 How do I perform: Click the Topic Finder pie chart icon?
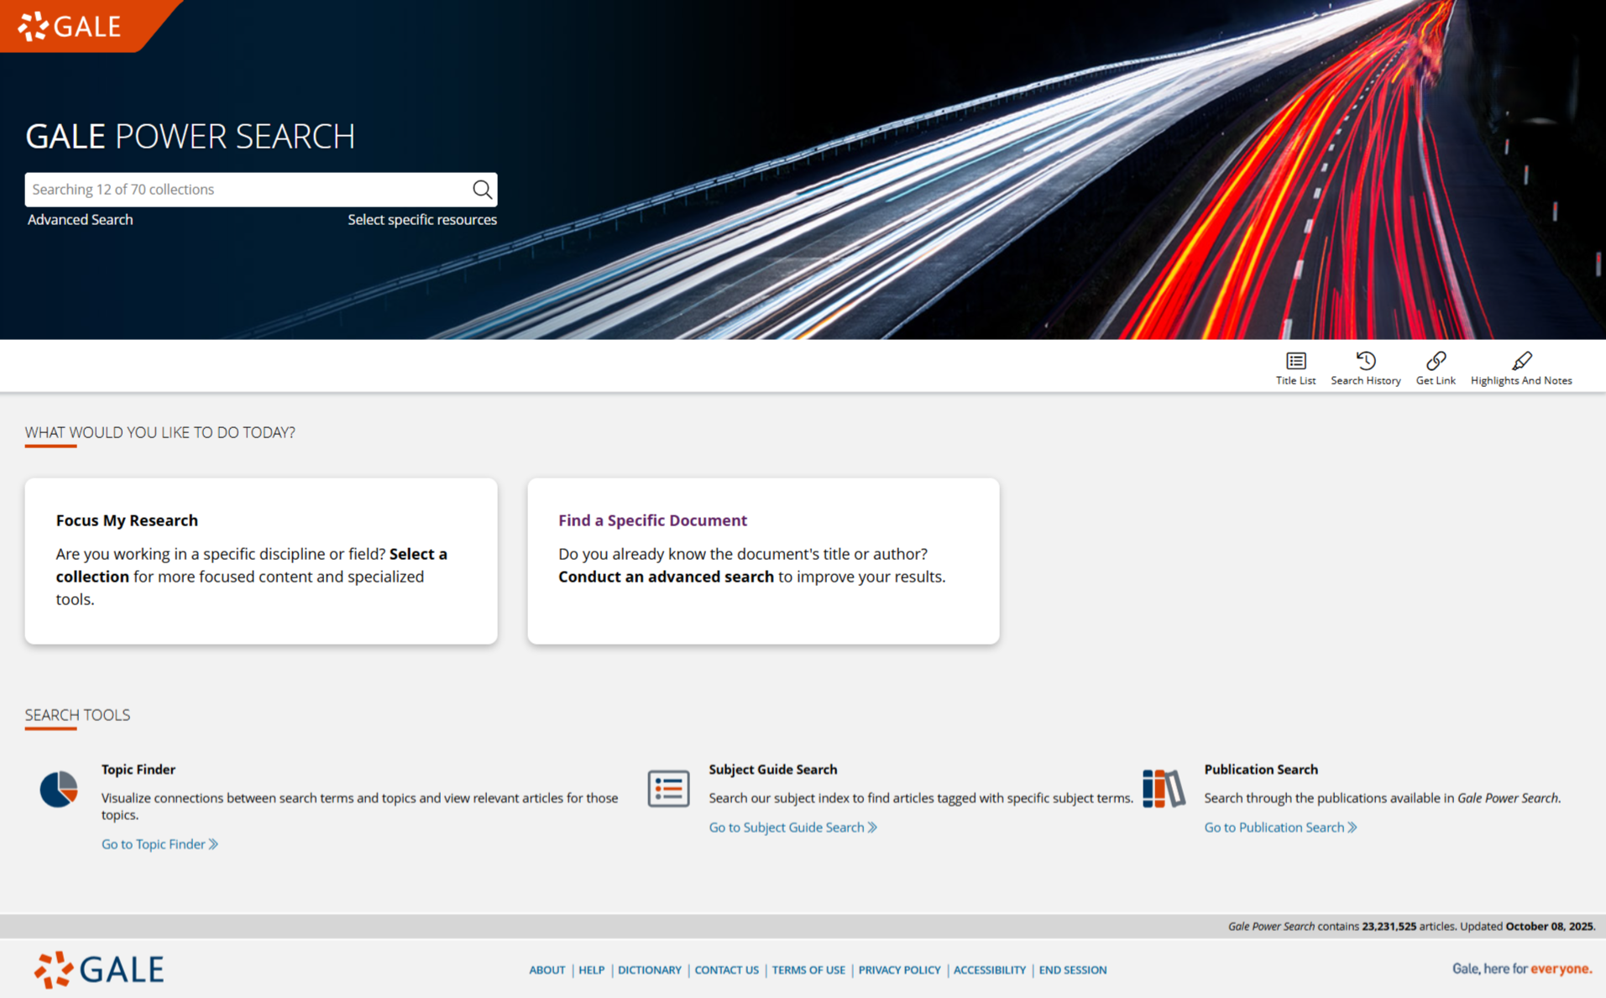pos(59,789)
